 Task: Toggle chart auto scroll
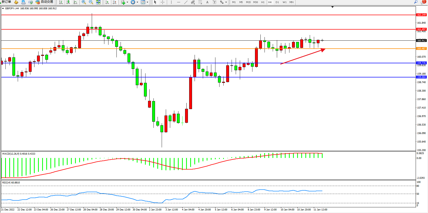[107, 2]
